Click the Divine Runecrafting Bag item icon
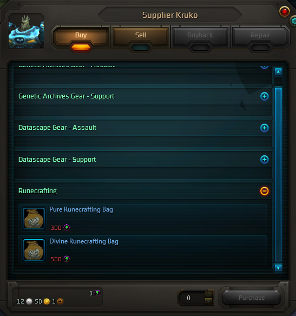The height and width of the screenshot is (316, 296). click(x=34, y=250)
